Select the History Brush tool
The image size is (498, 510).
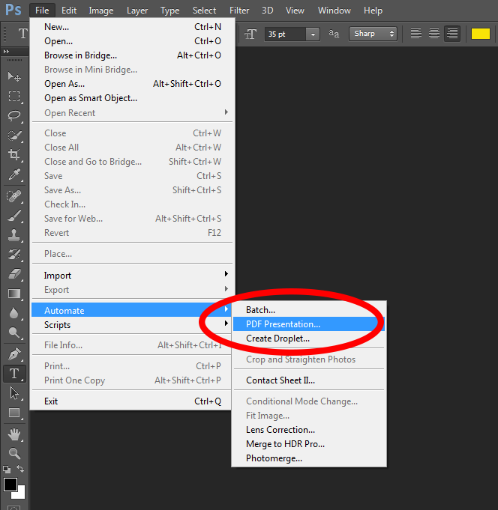14,255
